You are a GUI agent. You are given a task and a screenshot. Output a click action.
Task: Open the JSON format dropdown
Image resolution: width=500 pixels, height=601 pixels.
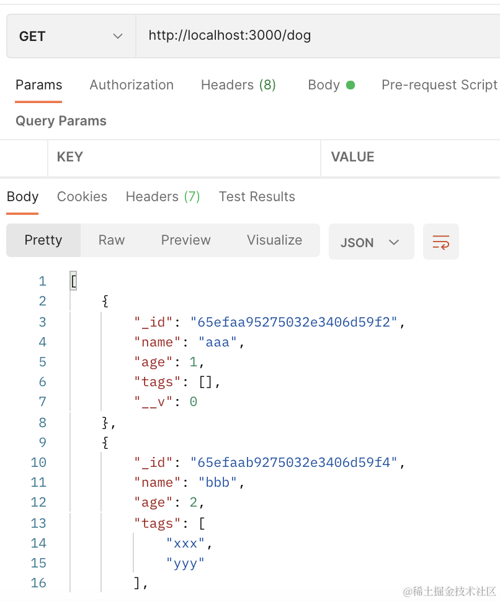[x=370, y=242]
